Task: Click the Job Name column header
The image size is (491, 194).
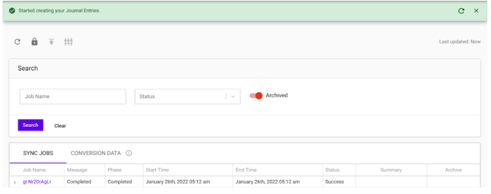Action: [x=34, y=170]
